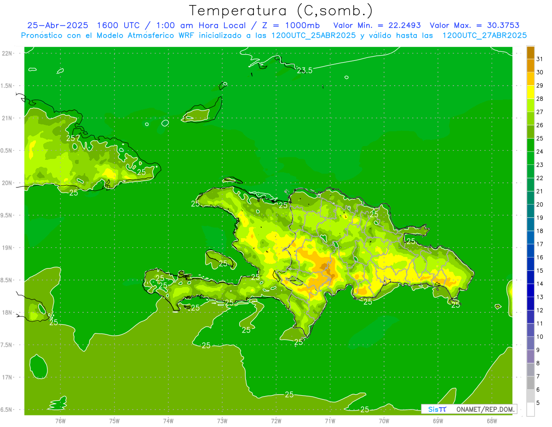
Task: Click legend value "31"
Action: (540, 59)
